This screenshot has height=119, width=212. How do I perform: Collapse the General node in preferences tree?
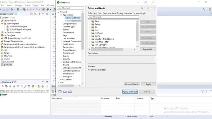(x=59, y=12)
